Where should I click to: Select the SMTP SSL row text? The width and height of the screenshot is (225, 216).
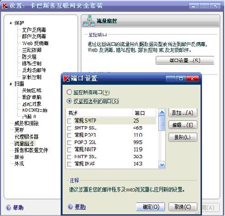(85, 128)
